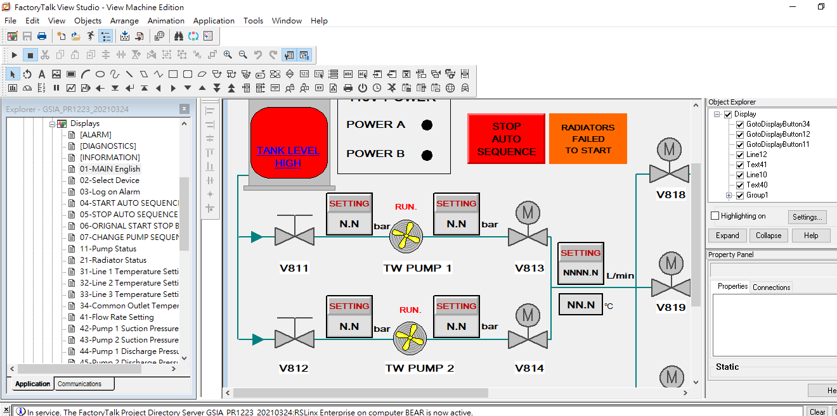Viewport: 837px width, 416px height.
Task: Click the STOP AUTO SEQUENCE red button
Action: pos(507,139)
